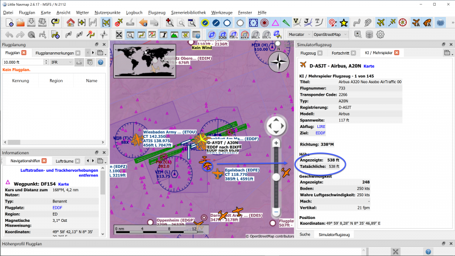The width and height of the screenshot is (455, 256).
Task: Toggle elevation profile green mountain icon
Action: tap(175, 35)
